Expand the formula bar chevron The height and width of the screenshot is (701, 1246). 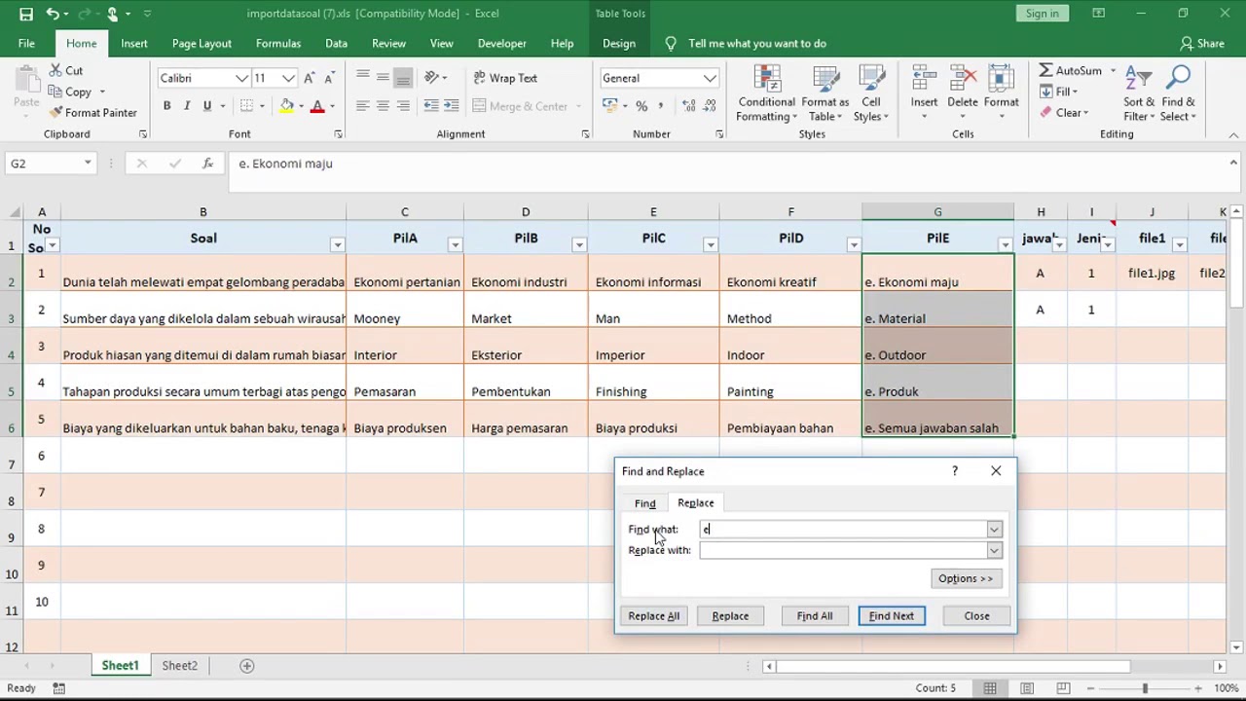1233,163
